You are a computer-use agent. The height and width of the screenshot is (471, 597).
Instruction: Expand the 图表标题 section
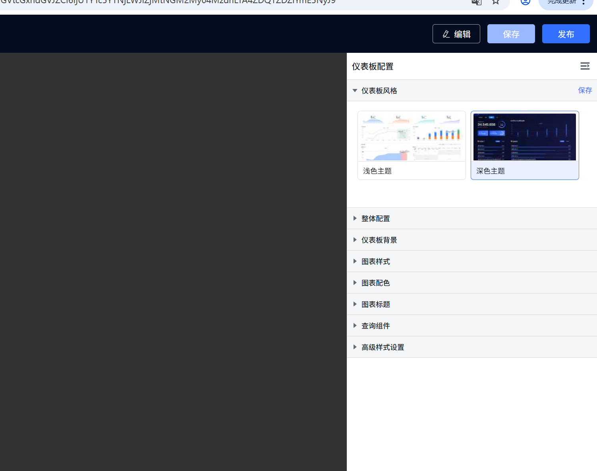tap(375, 304)
